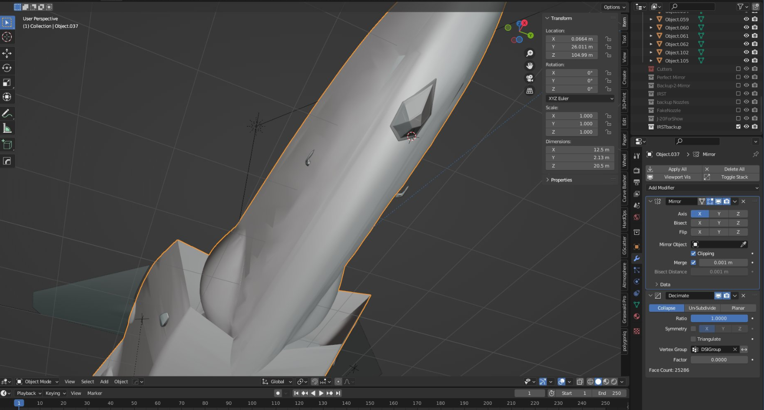Expand the Object.060 tree row
Viewport: 764px width, 410px height.
651,28
